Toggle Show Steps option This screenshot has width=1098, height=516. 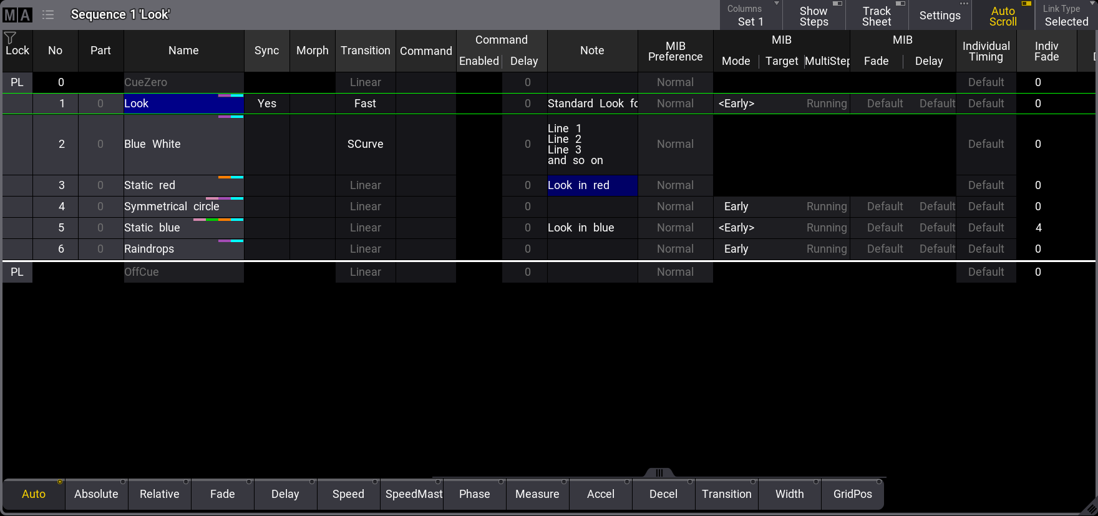click(x=814, y=16)
